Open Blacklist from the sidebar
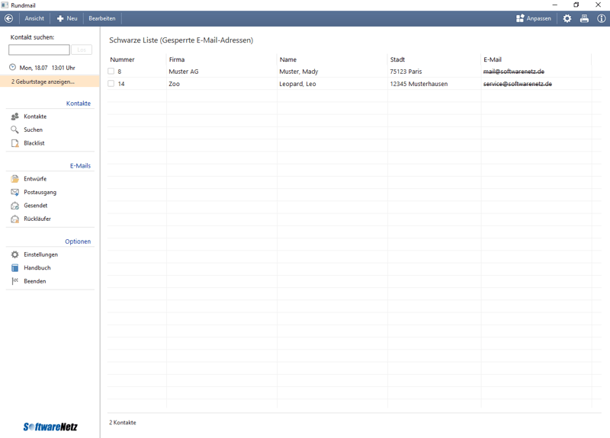This screenshot has width=610, height=438. (x=34, y=143)
